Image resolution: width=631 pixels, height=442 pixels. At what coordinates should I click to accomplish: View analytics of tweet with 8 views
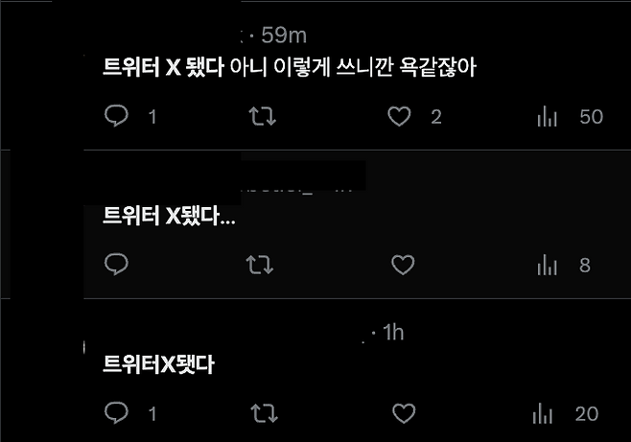click(x=547, y=265)
